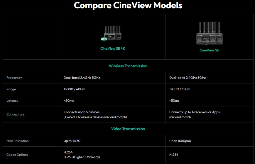The width and height of the screenshot is (255, 164).
Task: Click the Range row label
Action: (x=11, y=89)
